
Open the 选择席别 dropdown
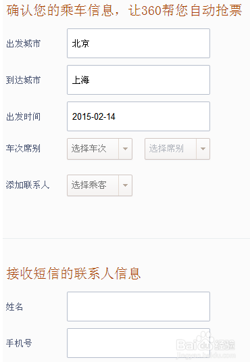click(177, 149)
